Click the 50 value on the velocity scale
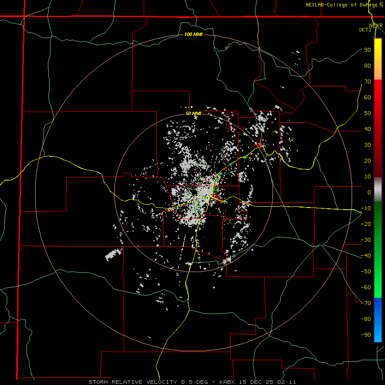Viewport: 385px width, 385px height. (367, 113)
